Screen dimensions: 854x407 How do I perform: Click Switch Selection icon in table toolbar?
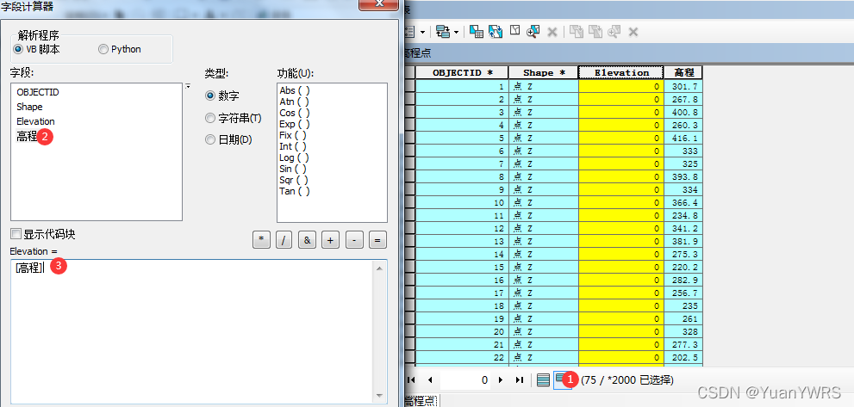coord(496,32)
